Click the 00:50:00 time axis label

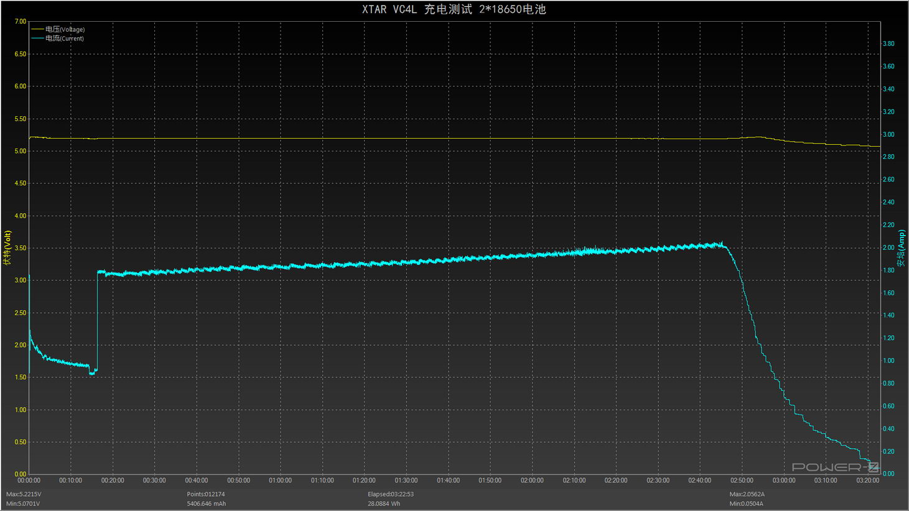[x=238, y=481]
